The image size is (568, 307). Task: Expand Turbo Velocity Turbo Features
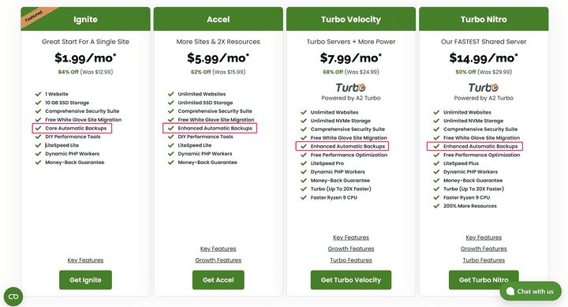[x=350, y=260]
